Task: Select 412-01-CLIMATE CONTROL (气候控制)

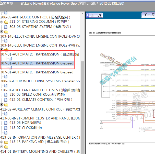Action: tap(41, 100)
